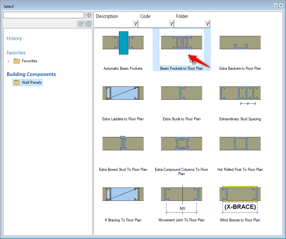Choose Extra Backers to Floor Plan icon
This screenshot has width=286, height=239.
click(x=240, y=43)
